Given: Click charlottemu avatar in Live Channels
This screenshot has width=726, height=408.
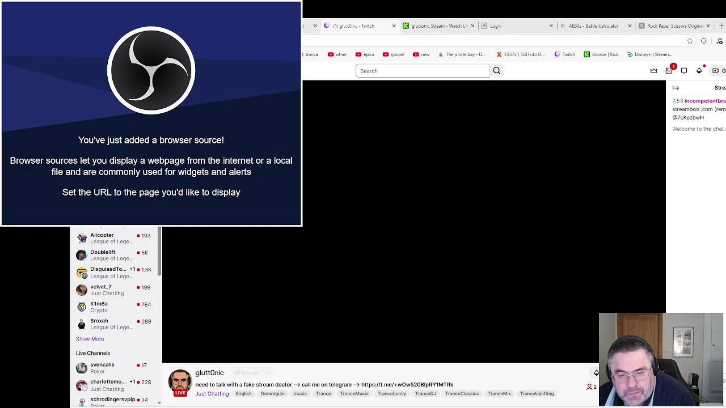Looking at the screenshot, I should click(x=82, y=385).
